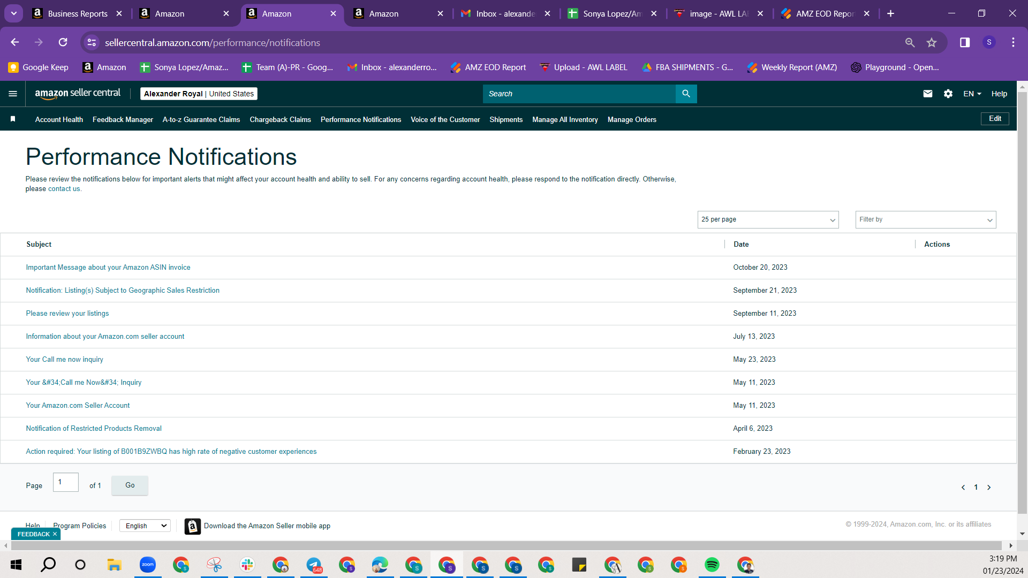View site information icon in address bar
1028x578 pixels.
coord(92,42)
